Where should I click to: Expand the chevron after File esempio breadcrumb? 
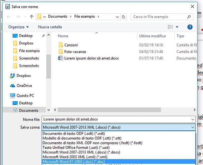pyautogui.click(x=99, y=17)
